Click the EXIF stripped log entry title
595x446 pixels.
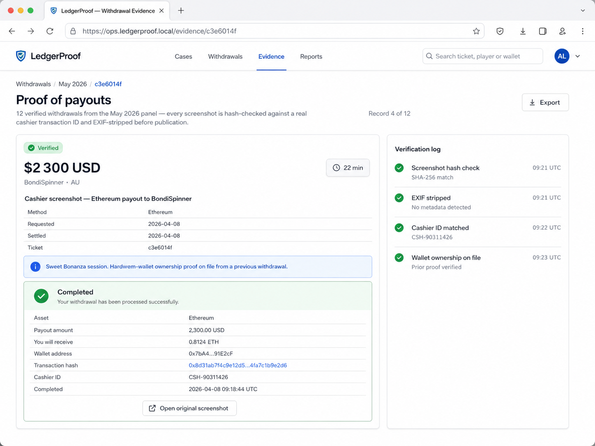pos(431,198)
